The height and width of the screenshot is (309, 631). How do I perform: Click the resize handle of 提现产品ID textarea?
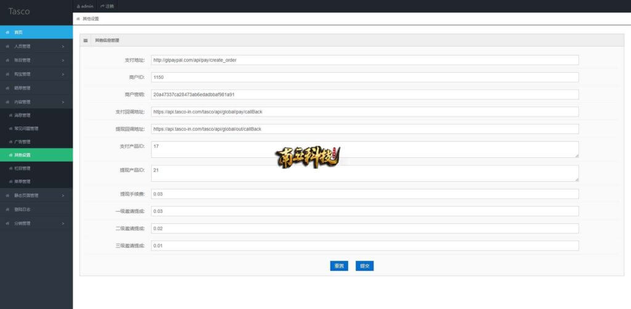[577, 179]
